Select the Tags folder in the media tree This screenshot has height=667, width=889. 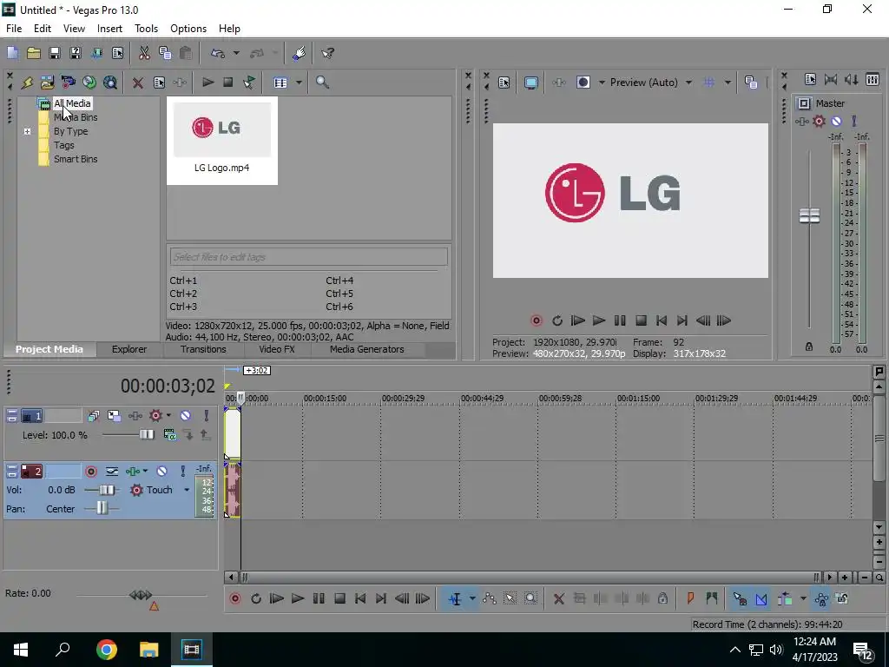point(64,145)
